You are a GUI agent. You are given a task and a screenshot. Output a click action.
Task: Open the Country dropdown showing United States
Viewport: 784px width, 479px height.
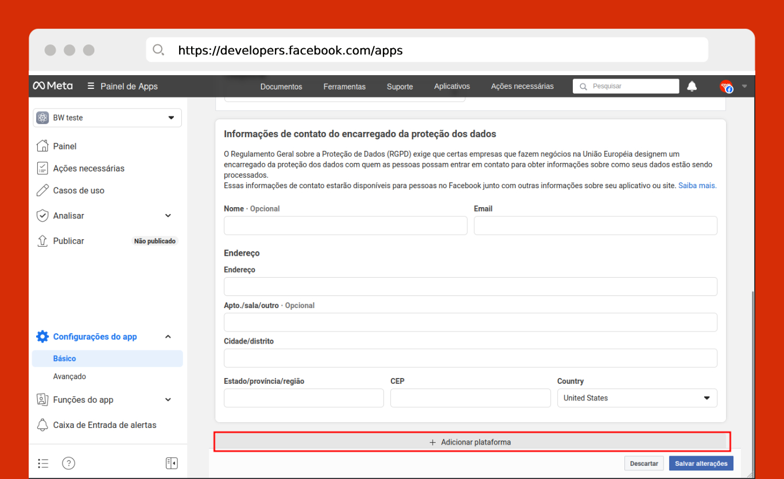637,398
